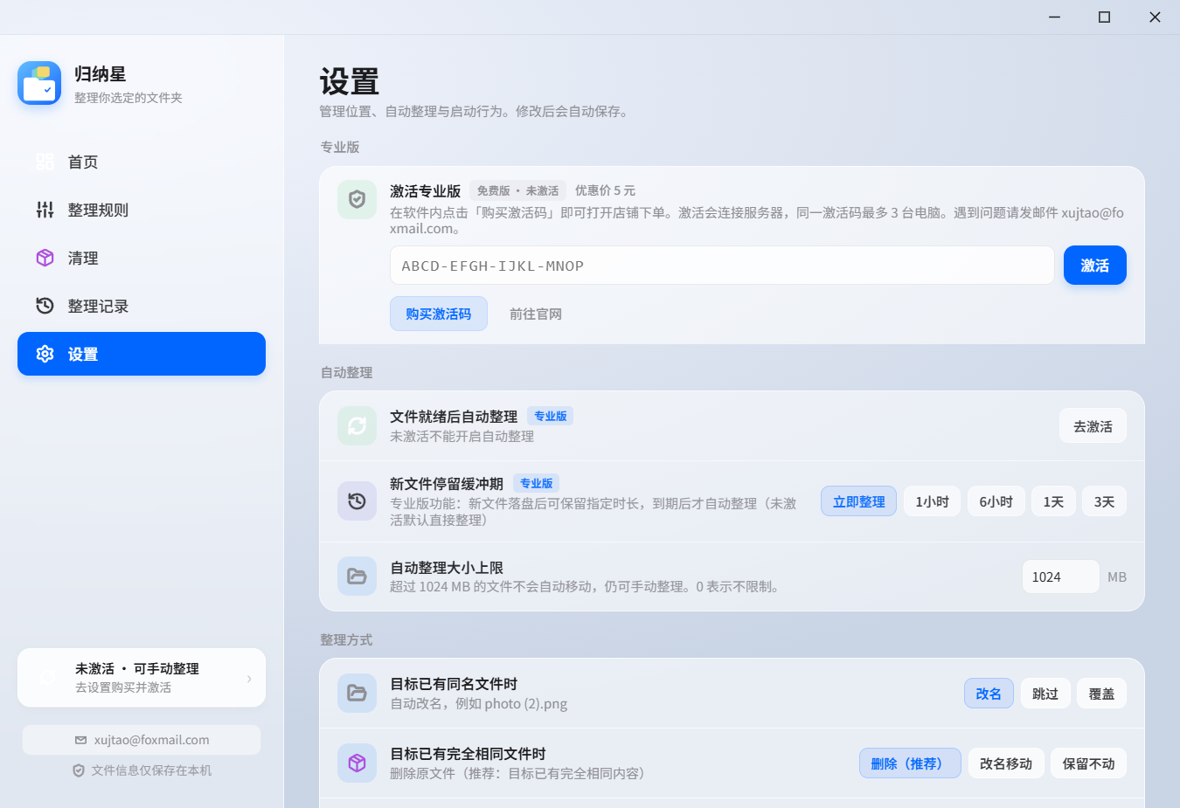The width and height of the screenshot is (1180, 808).
Task: Maximize the application window
Action: pyautogui.click(x=1104, y=17)
